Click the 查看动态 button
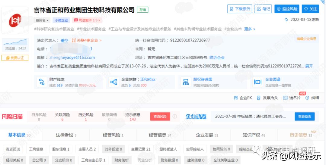This screenshot has height=165, width=326. pyautogui.click(x=305, y=117)
